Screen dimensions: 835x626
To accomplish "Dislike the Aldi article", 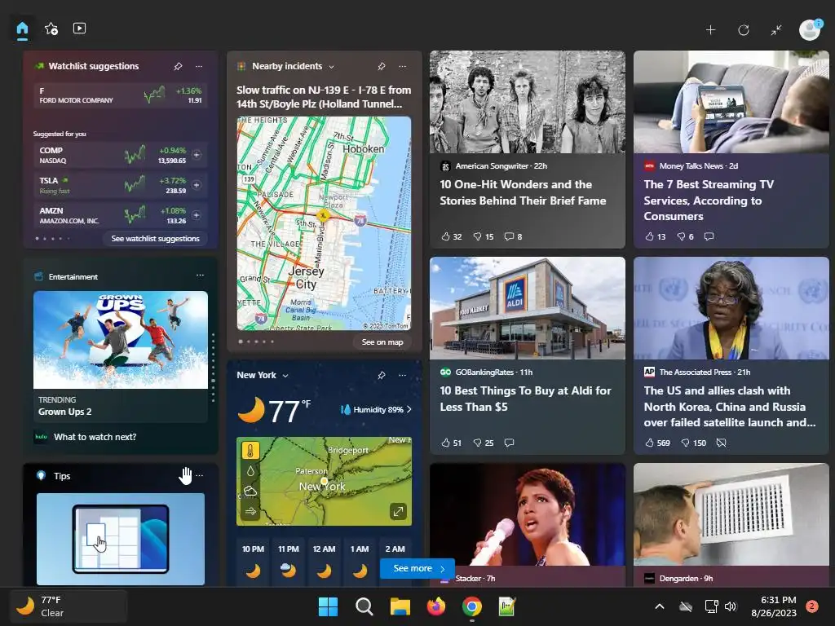I will coord(484,443).
